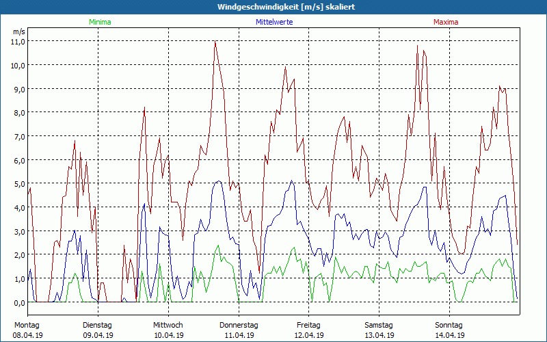Click the 'Freitag' day label

[x=309, y=325]
